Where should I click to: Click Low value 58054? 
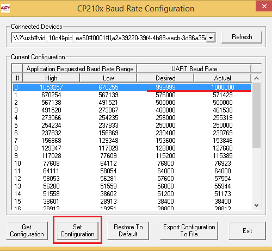(108, 171)
